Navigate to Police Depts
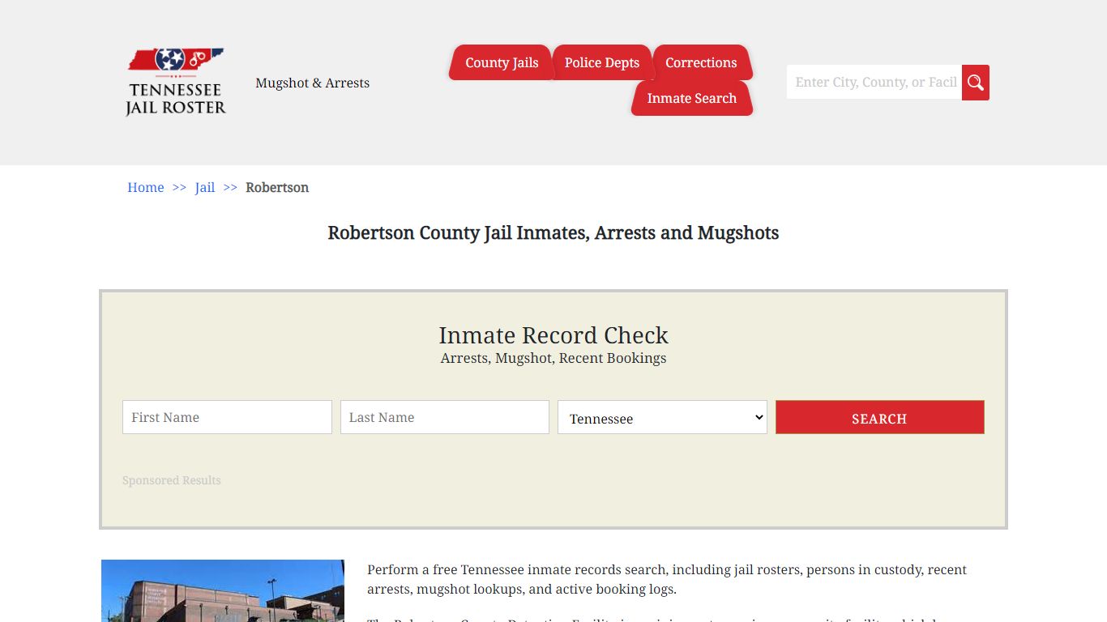The height and width of the screenshot is (622, 1107). pyautogui.click(x=602, y=62)
